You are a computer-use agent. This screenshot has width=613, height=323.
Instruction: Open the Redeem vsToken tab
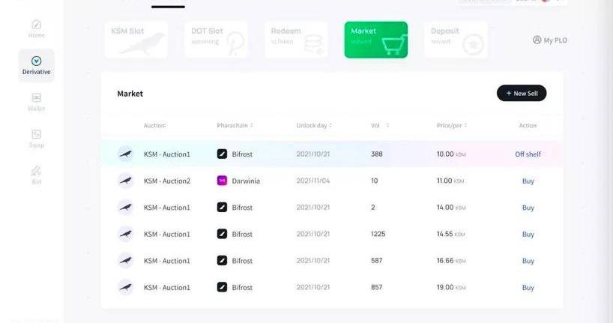[x=296, y=40]
